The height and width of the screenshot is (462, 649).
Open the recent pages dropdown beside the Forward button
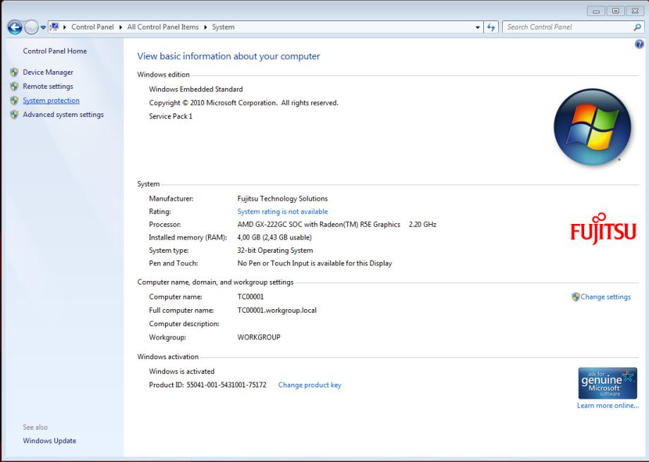tap(42, 27)
